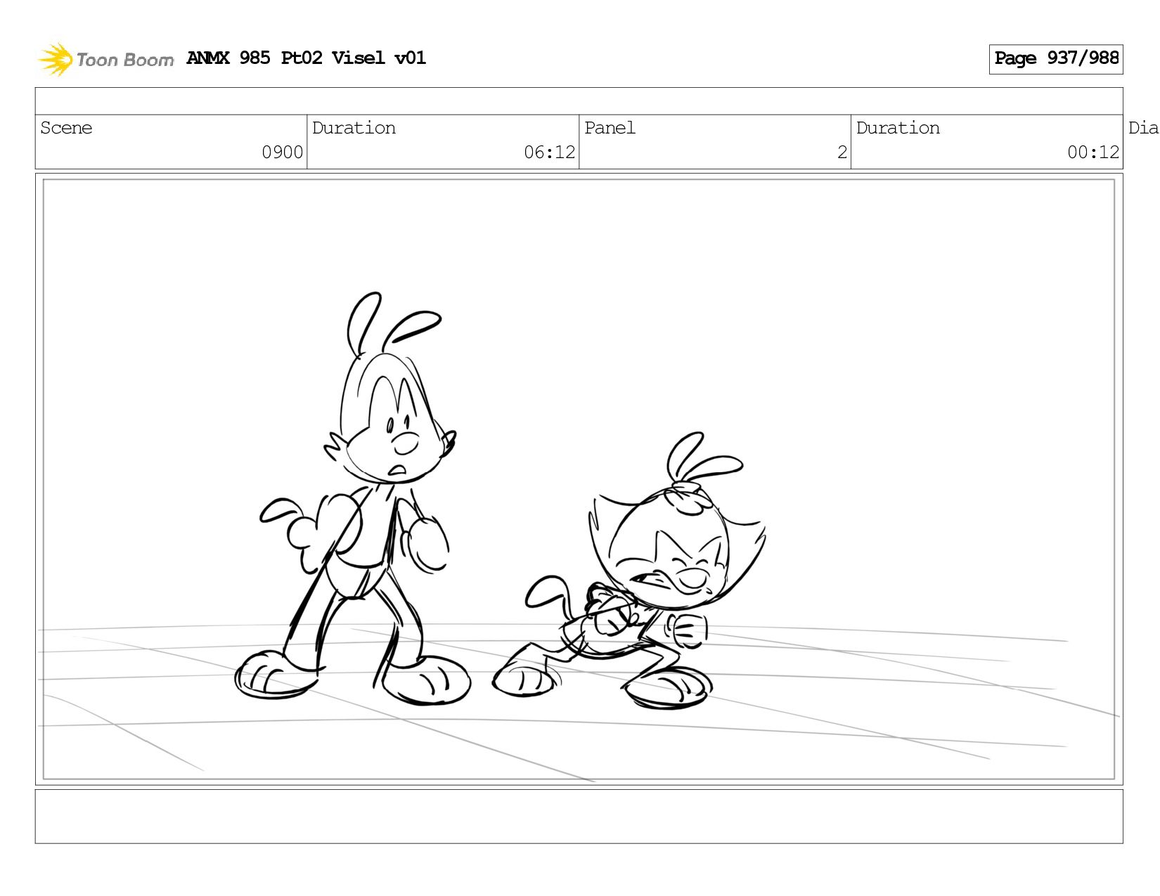1160x896 pixels.
Task: Click the empty notes box below the panel
Action: pos(579,817)
